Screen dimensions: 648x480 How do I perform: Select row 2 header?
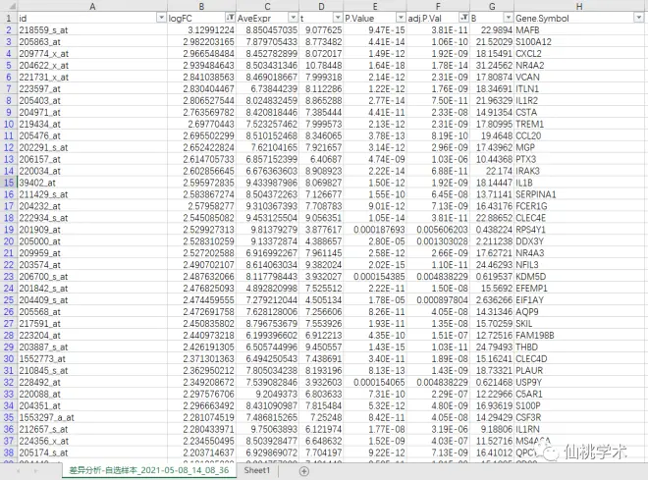9,30
